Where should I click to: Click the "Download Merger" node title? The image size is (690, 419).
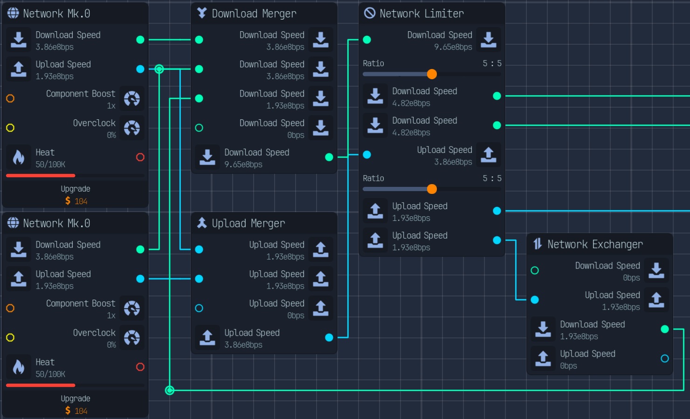click(254, 14)
